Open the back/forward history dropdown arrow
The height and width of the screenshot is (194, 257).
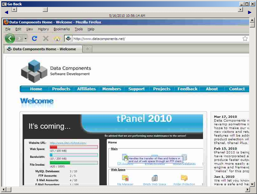(26, 39)
